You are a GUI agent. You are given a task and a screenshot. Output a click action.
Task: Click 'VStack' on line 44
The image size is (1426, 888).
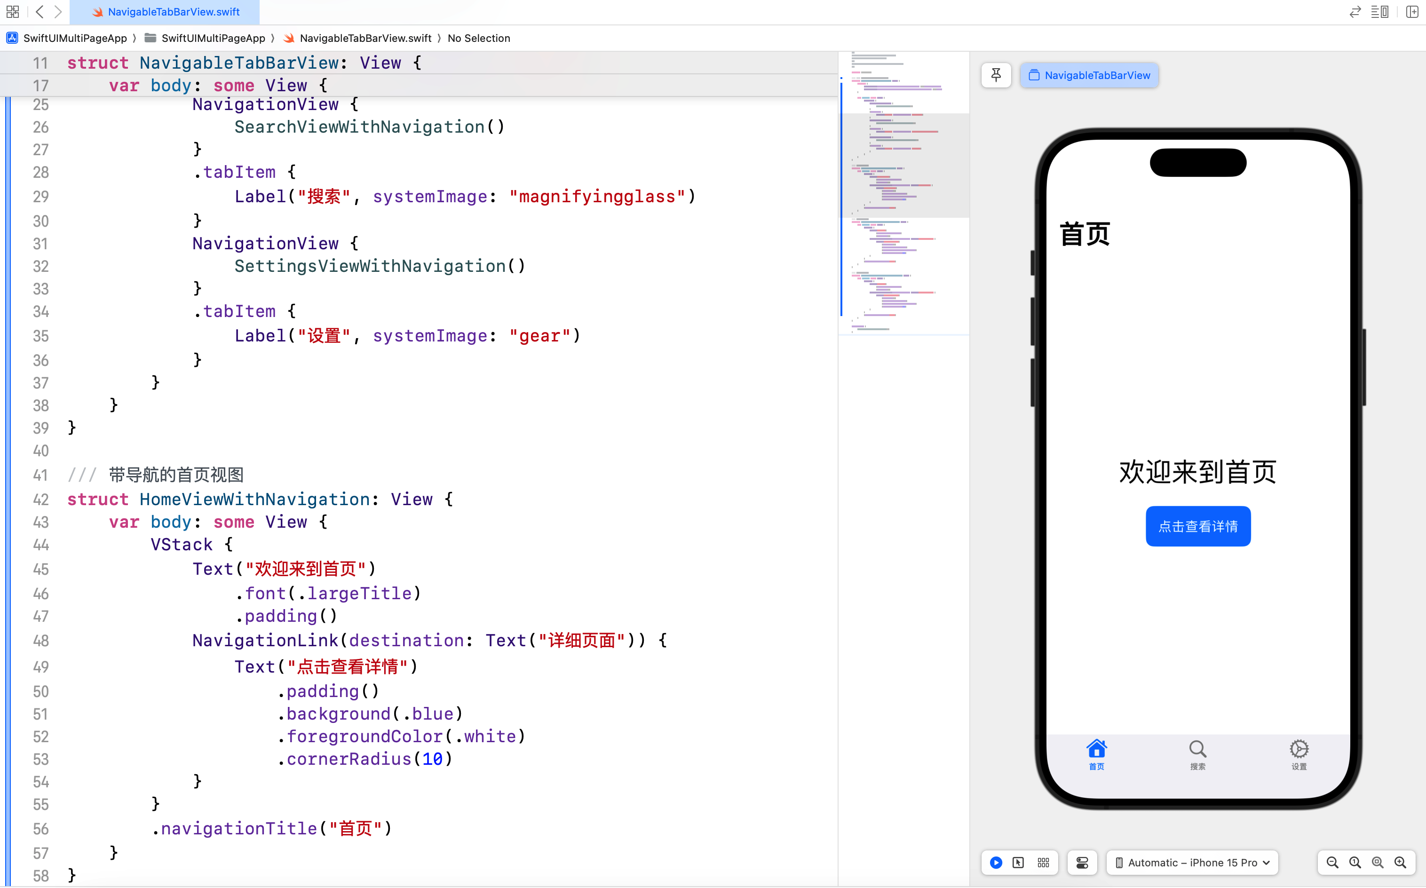point(182,545)
